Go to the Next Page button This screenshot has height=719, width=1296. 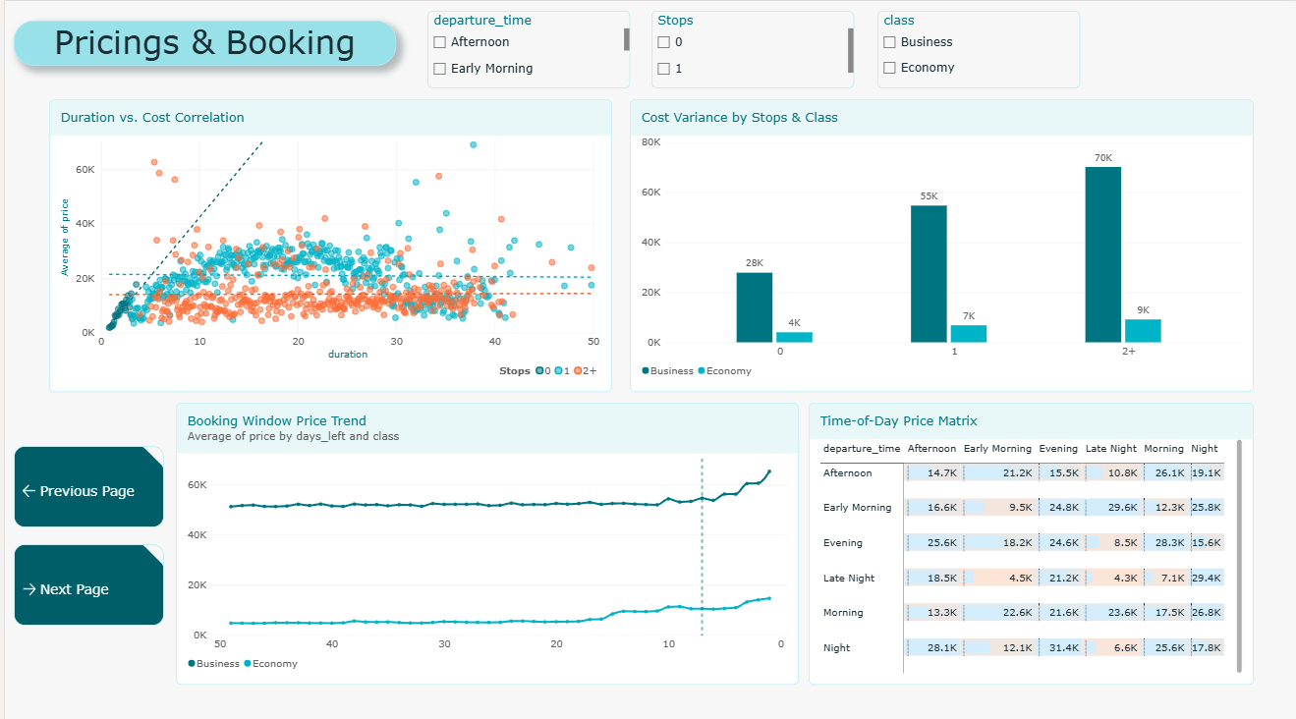pos(88,585)
